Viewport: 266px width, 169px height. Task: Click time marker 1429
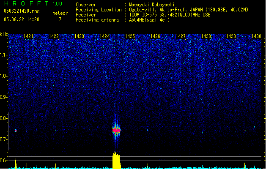click(231, 36)
